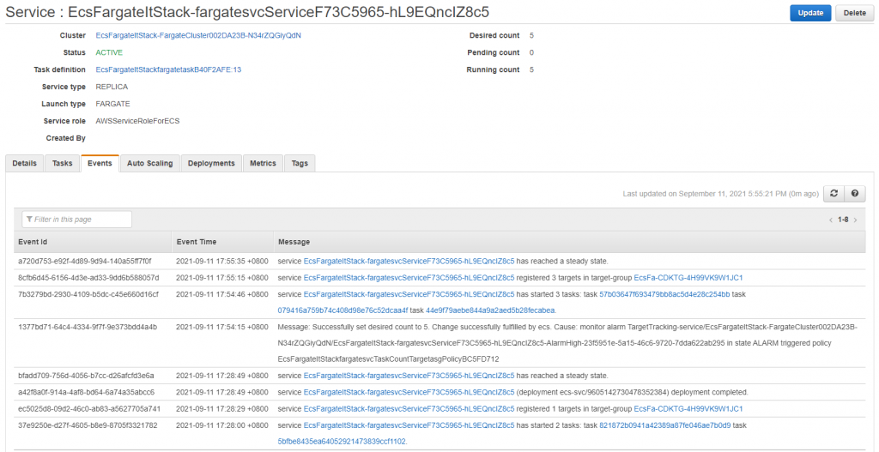
Task: Click the Last updated timestamp text
Action: (720, 194)
